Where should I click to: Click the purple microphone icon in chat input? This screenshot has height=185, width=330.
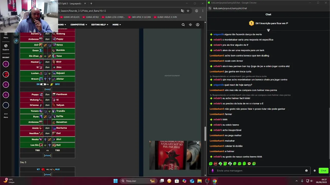(x=212, y=171)
